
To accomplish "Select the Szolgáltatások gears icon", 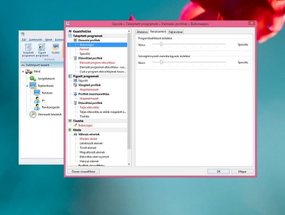I will tap(32, 78).
